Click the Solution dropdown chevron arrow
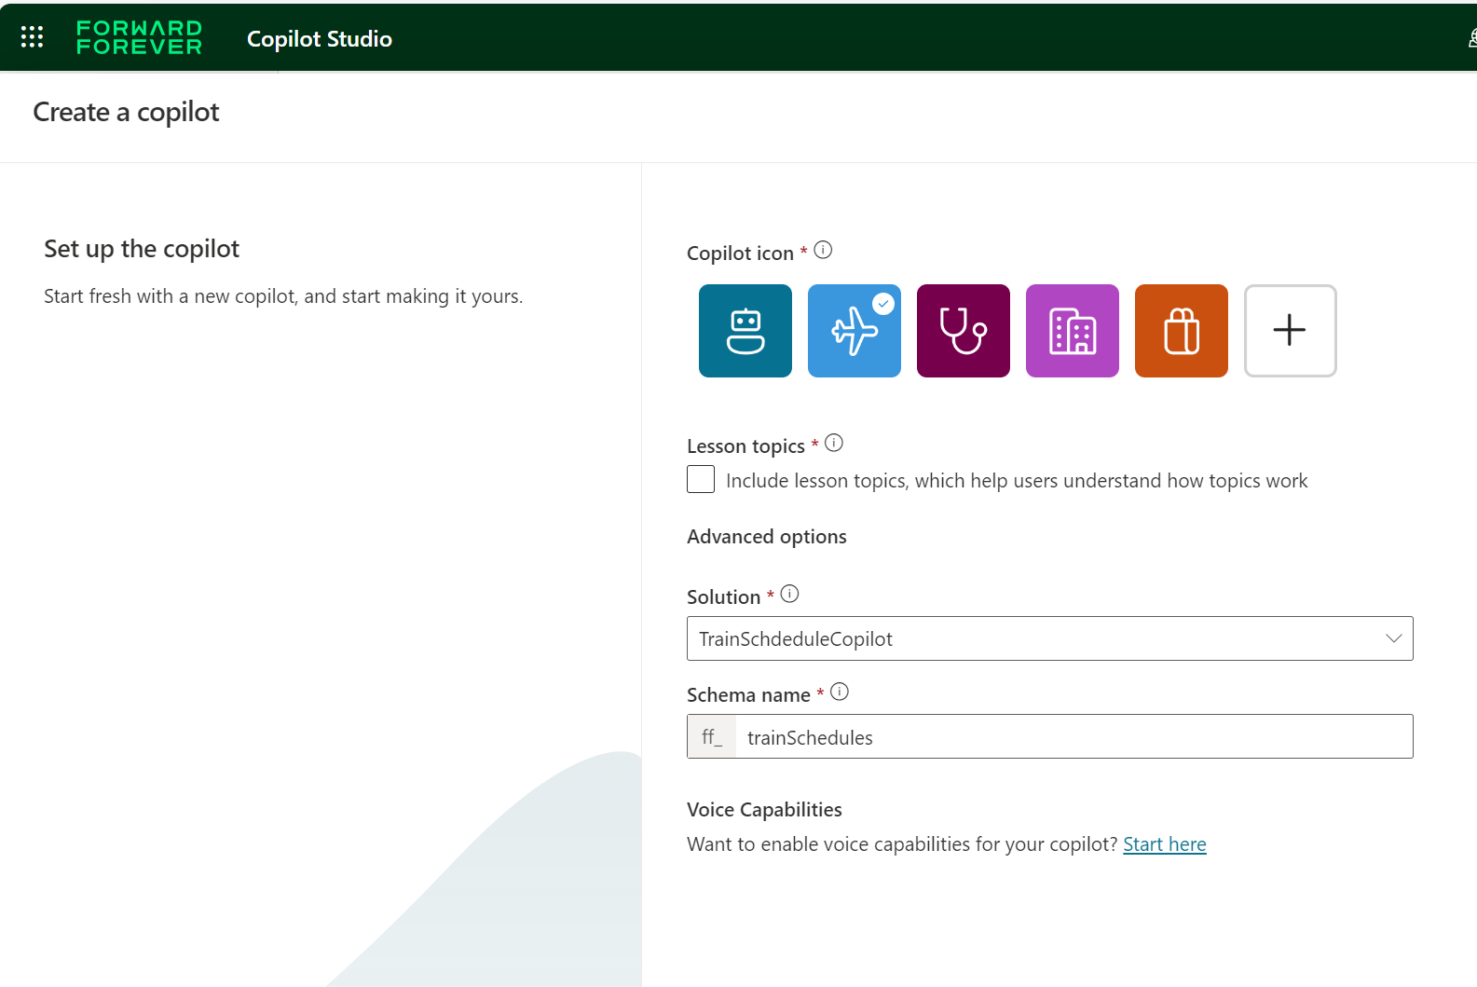The image size is (1477, 987). click(1393, 638)
